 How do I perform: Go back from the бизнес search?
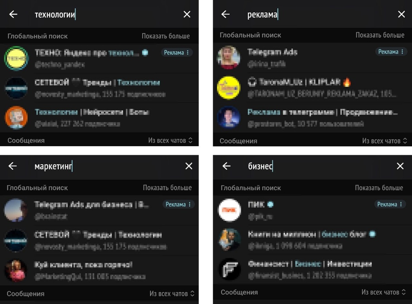click(226, 166)
